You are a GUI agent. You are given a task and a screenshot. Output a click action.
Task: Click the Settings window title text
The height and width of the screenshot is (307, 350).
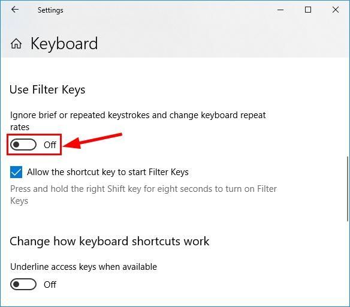[x=50, y=10]
